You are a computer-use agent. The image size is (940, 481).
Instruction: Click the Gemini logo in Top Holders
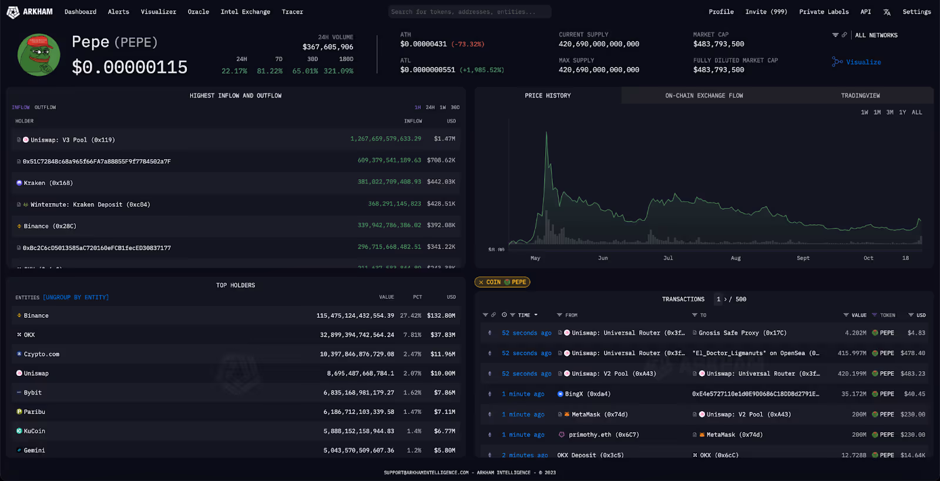19,450
